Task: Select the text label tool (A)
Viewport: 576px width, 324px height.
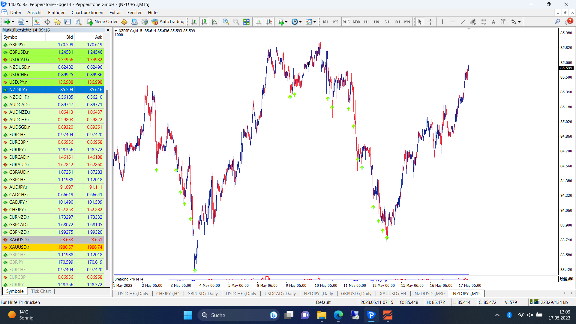Action: pos(493,22)
